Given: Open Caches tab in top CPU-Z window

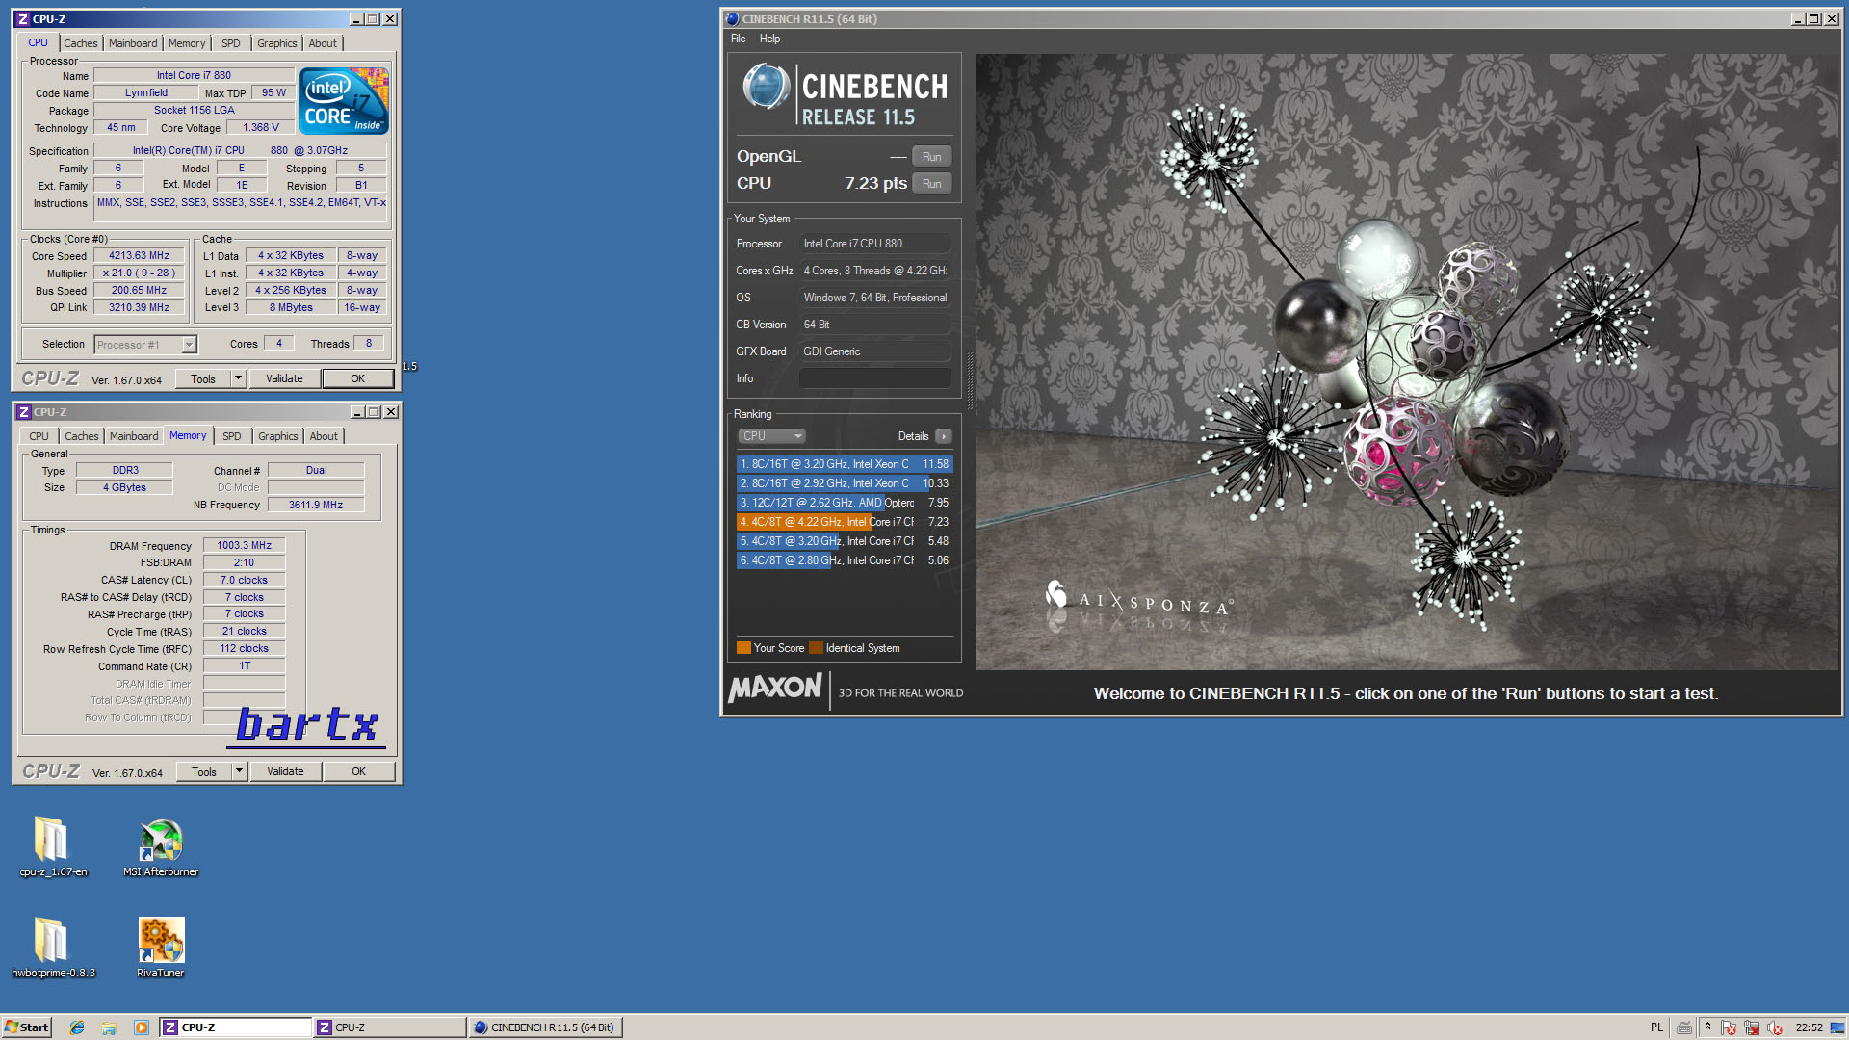Looking at the screenshot, I should click(x=81, y=43).
